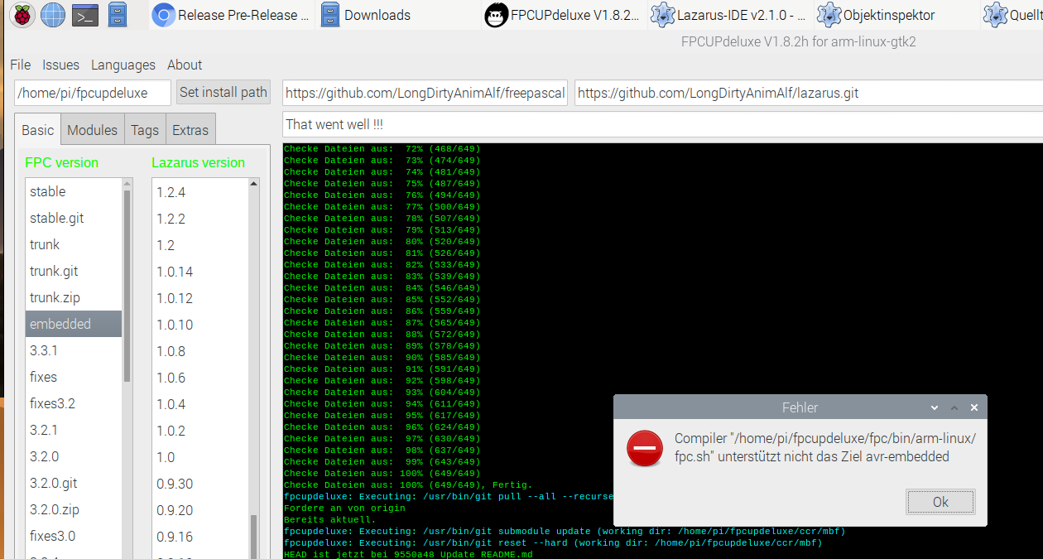Launch the web browser globe icon
Viewport: 1043px width, 559px height.
(53, 15)
